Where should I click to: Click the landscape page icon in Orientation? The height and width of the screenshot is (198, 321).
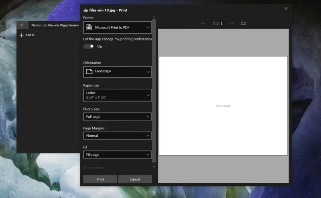click(x=89, y=71)
